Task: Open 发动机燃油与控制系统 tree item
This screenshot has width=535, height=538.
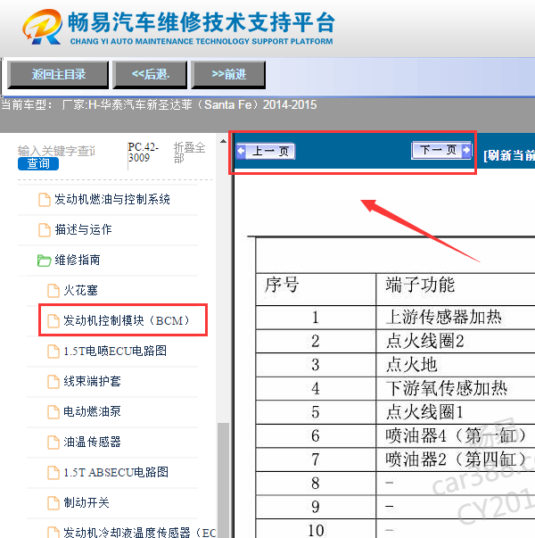Action: (112, 199)
